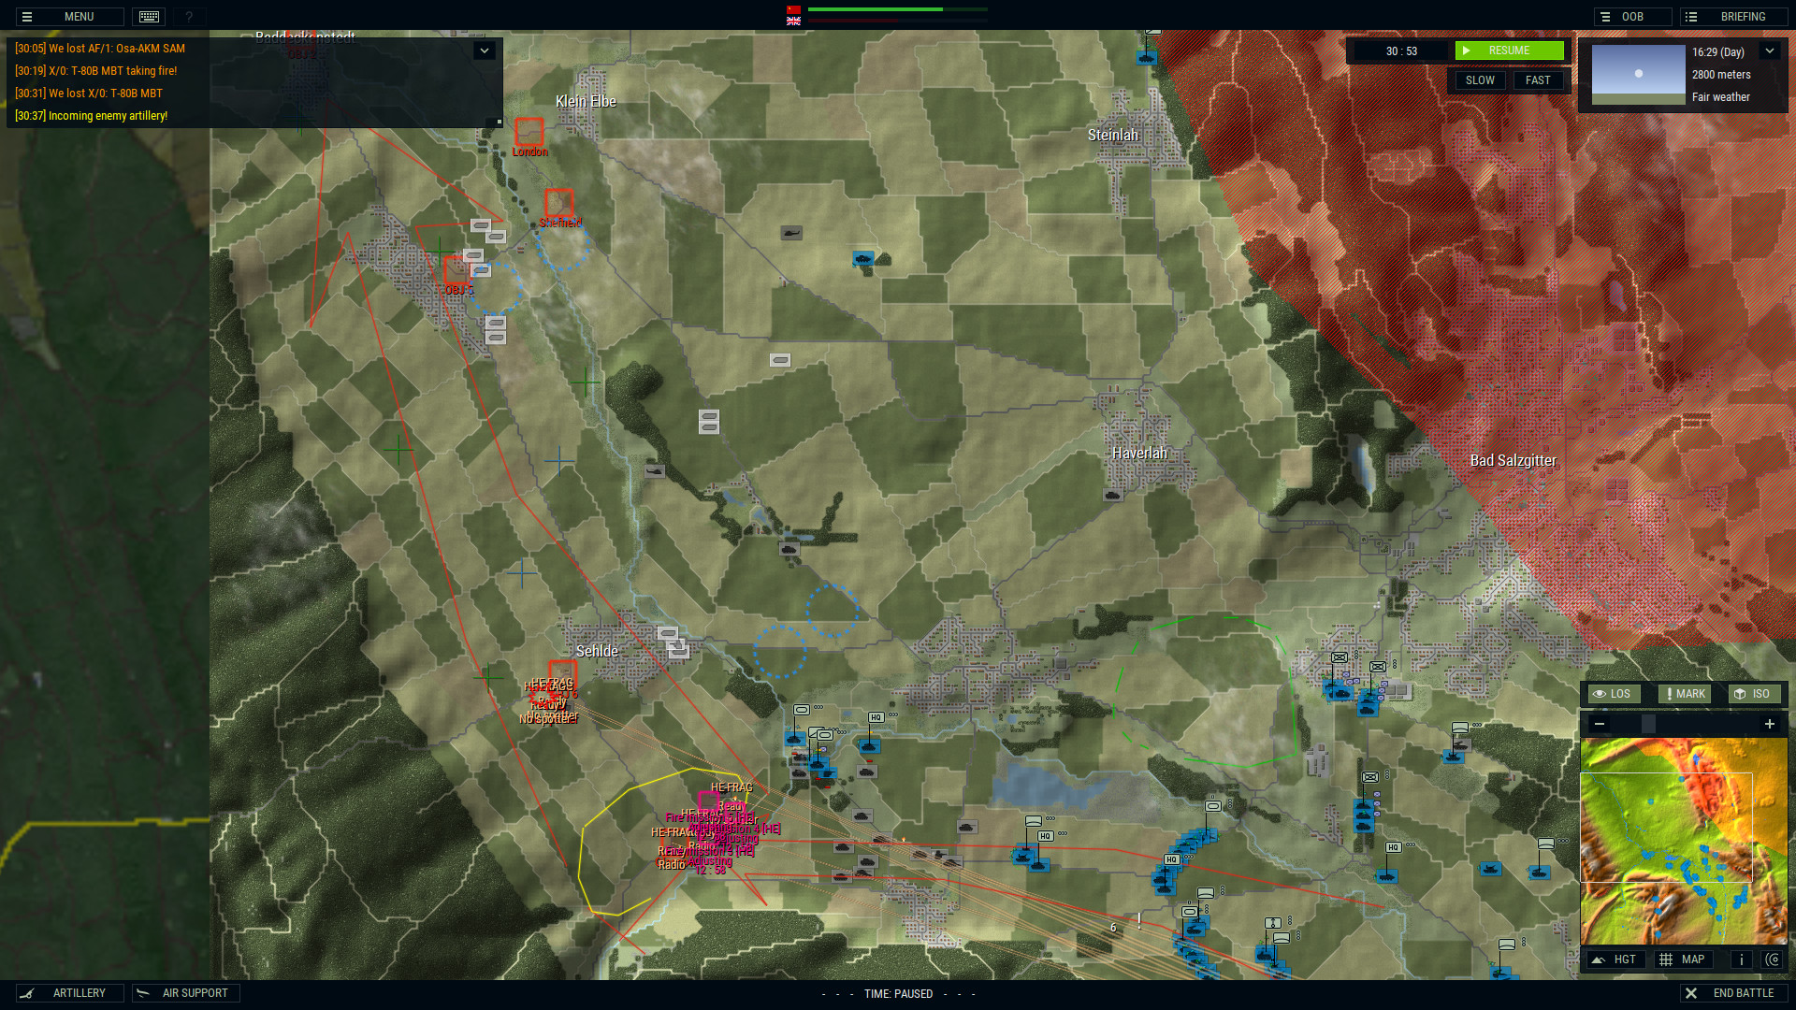
Task: Toggle the MARK map marker tool
Action: point(1686,694)
